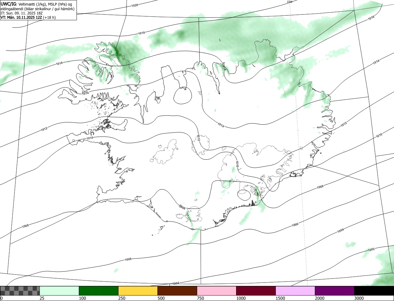Click the light green 25–100 legend swatch

click(x=59, y=291)
